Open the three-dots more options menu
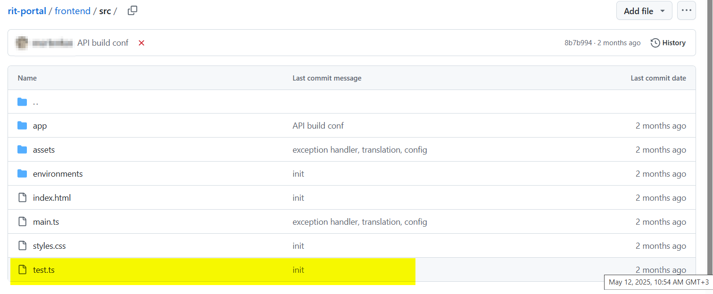Image resolution: width=713 pixels, height=294 pixels. tap(686, 11)
